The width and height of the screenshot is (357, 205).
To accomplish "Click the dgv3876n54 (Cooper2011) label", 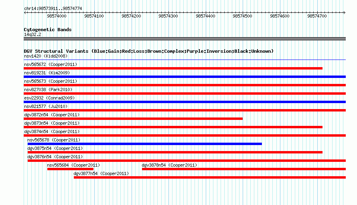I will (x=55, y=157).
